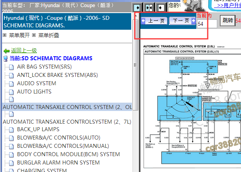
Task: Click the wiring diagram image
Action: (192, 108)
